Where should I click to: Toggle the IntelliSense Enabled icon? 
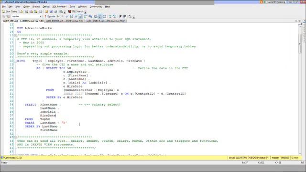80,16
